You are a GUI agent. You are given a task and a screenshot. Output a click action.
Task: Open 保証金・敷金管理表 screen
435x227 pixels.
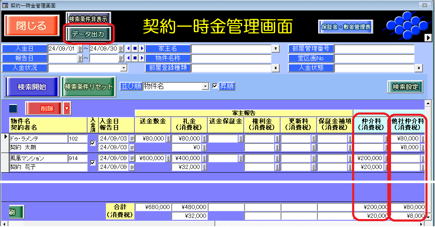(x=345, y=26)
